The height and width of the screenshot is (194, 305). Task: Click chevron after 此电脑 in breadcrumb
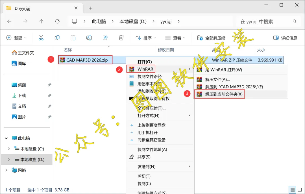pos(112,21)
